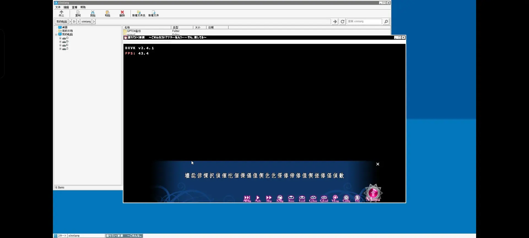Open the Load screen in game
This screenshot has height=238, width=529.
(x=302, y=199)
